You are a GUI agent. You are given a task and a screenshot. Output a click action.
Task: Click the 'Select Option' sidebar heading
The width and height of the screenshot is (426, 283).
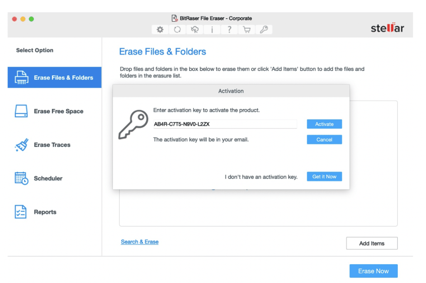(x=35, y=50)
